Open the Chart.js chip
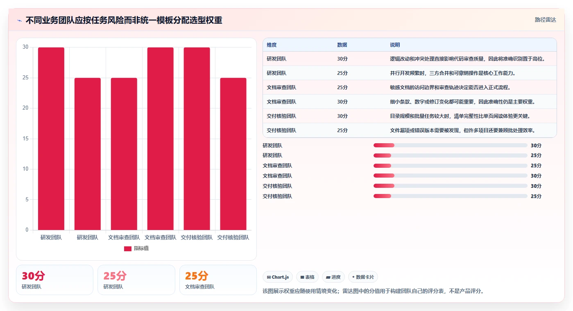The width and height of the screenshot is (573, 311). point(278,277)
